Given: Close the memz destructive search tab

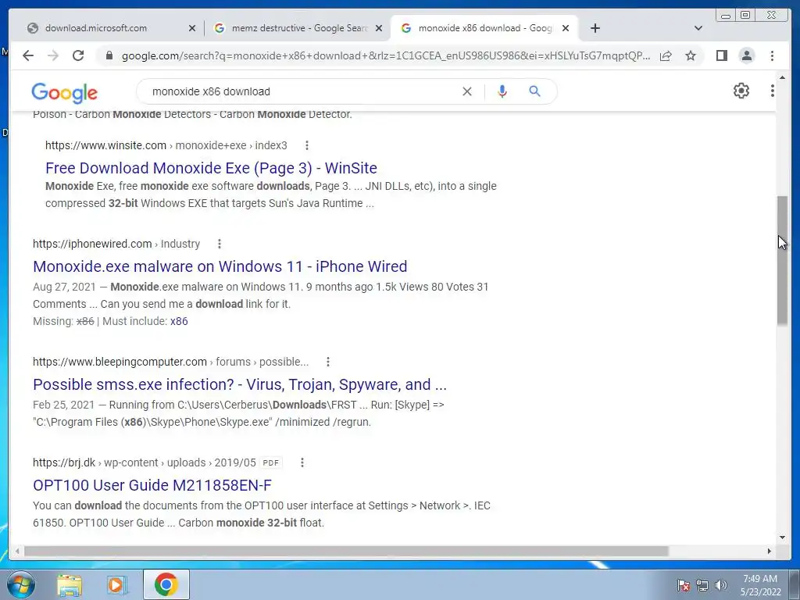Looking at the screenshot, I should coord(379,28).
